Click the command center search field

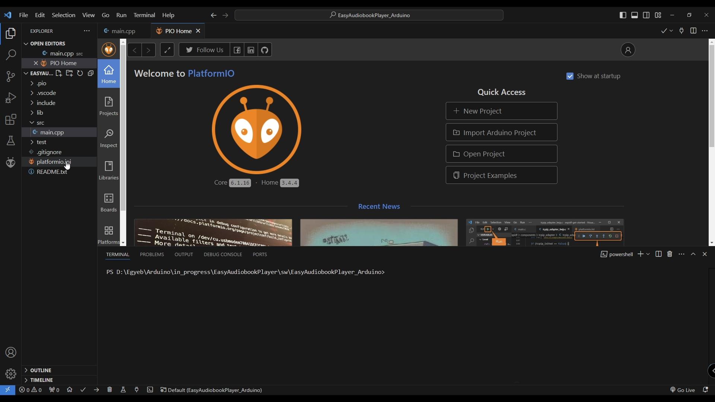pos(369,15)
